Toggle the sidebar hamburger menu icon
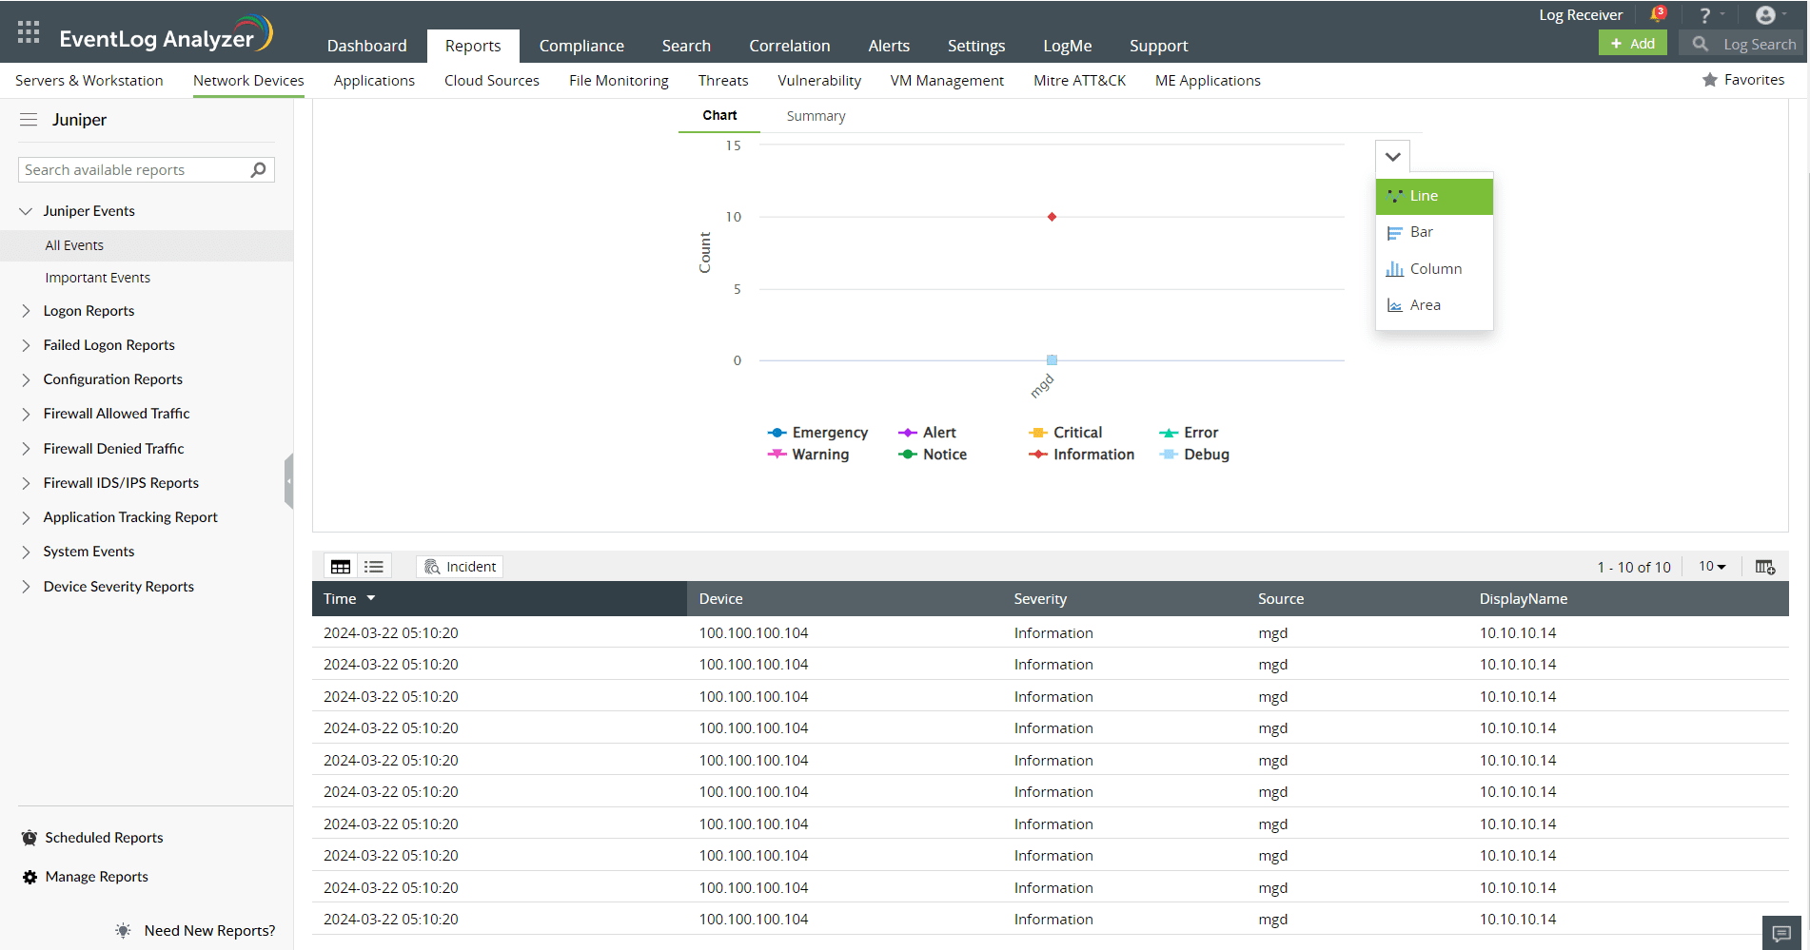The width and height of the screenshot is (1810, 950). click(29, 120)
